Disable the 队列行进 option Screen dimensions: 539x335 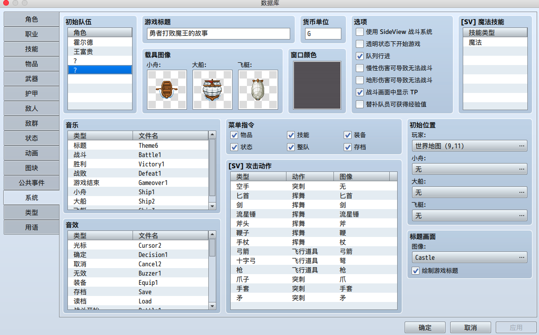click(x=359, y=56)
